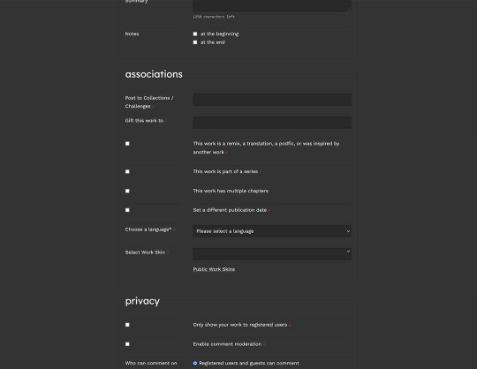Open help icon beside Set a different publication date
This screenshot has width=477, height=369.
(x=269, y=210)
